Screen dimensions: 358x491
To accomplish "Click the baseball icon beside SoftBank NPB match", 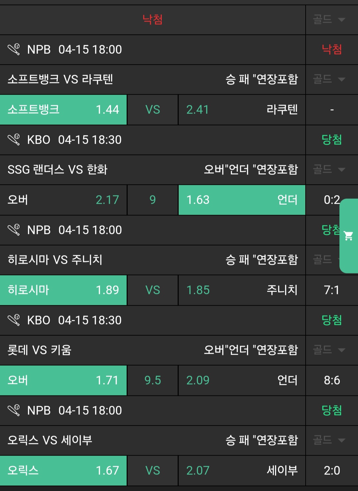I will point(14,49).
